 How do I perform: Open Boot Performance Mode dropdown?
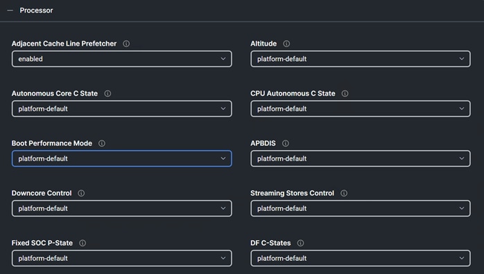pos(121,158)
